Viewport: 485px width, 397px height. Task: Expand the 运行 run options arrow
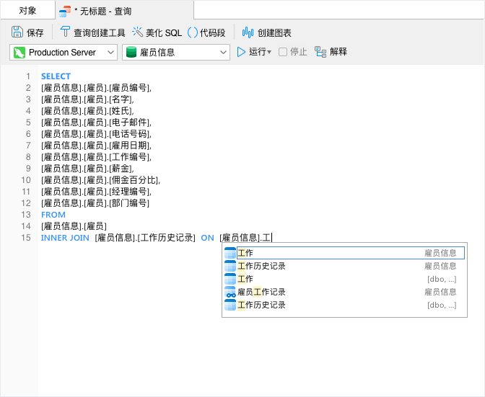(x=269, y=52)
